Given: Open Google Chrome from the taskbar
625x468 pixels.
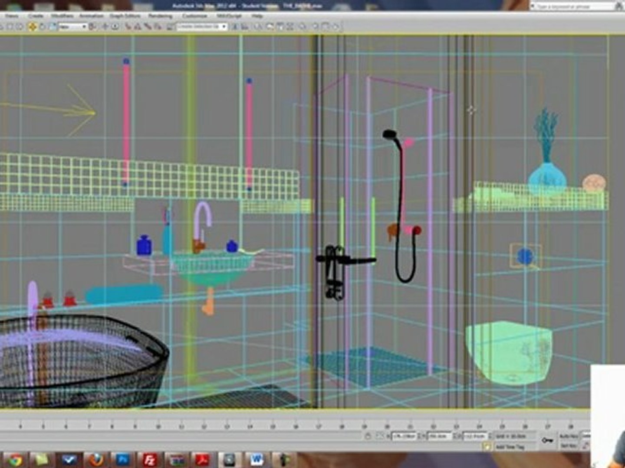Looking at the screenshot, I should coord(14,460).
